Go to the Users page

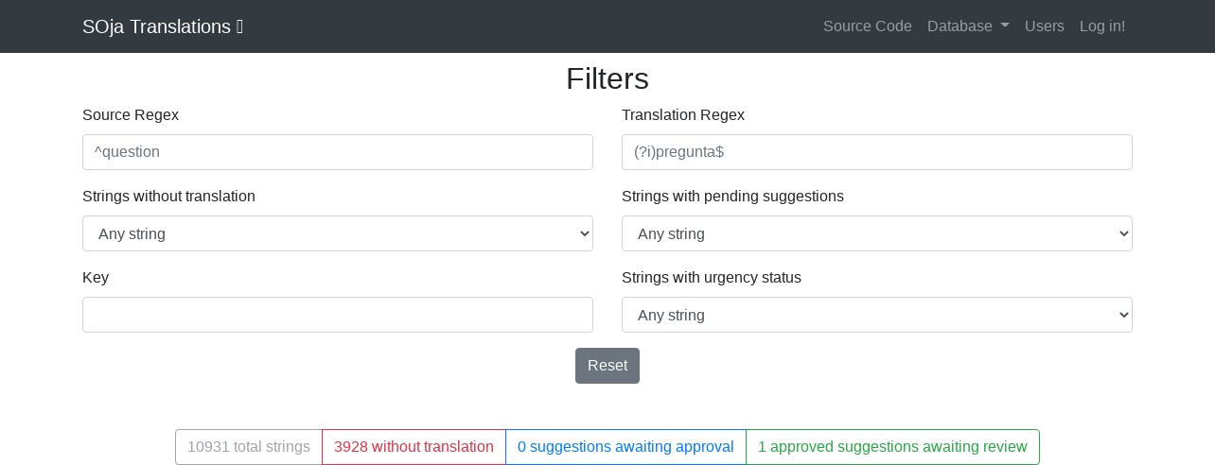[x=1044, y=26]
